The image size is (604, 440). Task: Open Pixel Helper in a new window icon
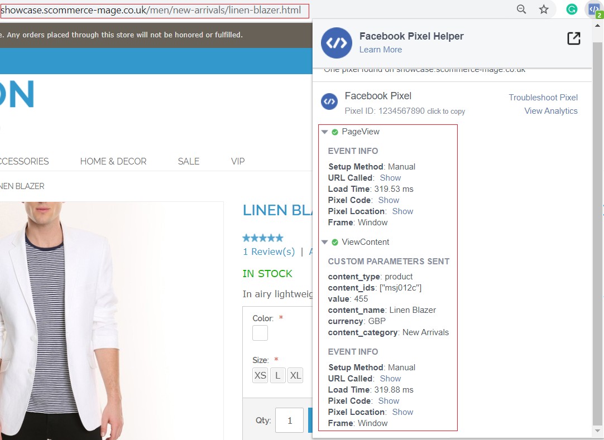coord(573,38)
